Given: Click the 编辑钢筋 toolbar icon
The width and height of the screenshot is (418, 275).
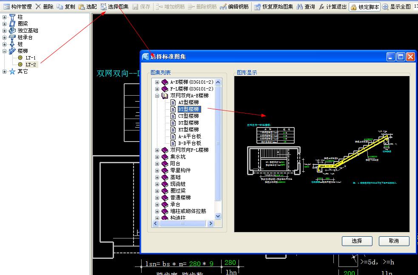Looking at the screenshot, I should 223,6.
